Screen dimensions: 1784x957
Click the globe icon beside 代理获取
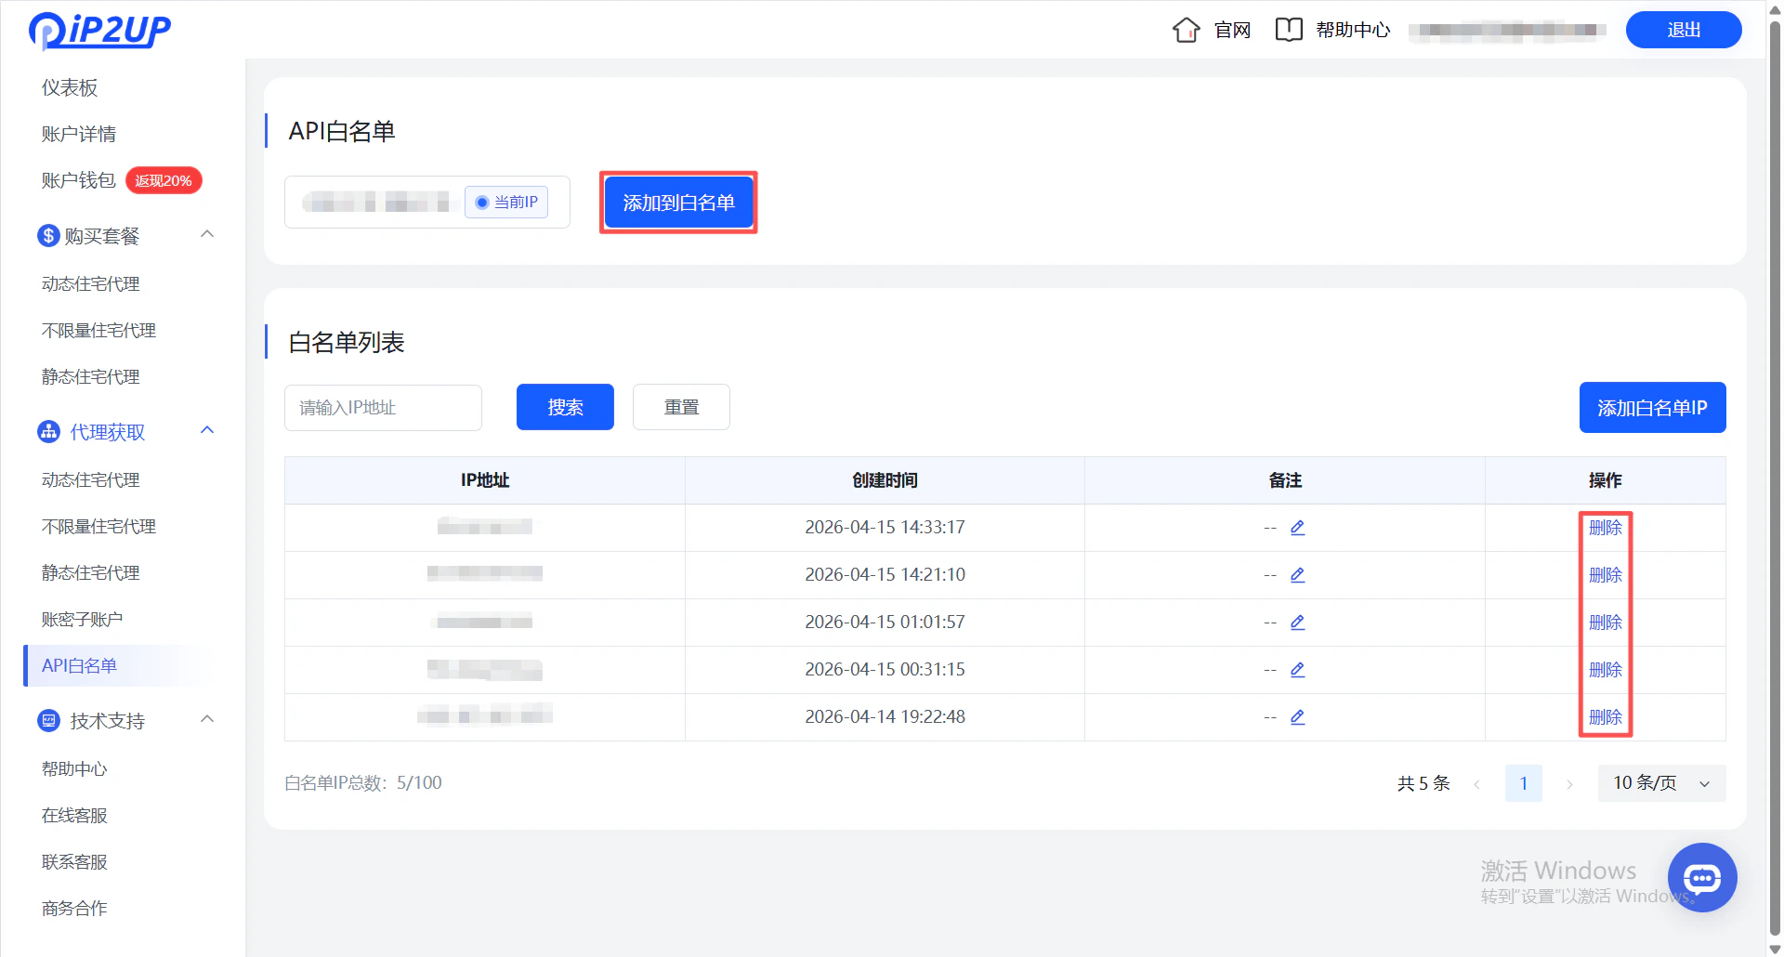tap(48, 431)
